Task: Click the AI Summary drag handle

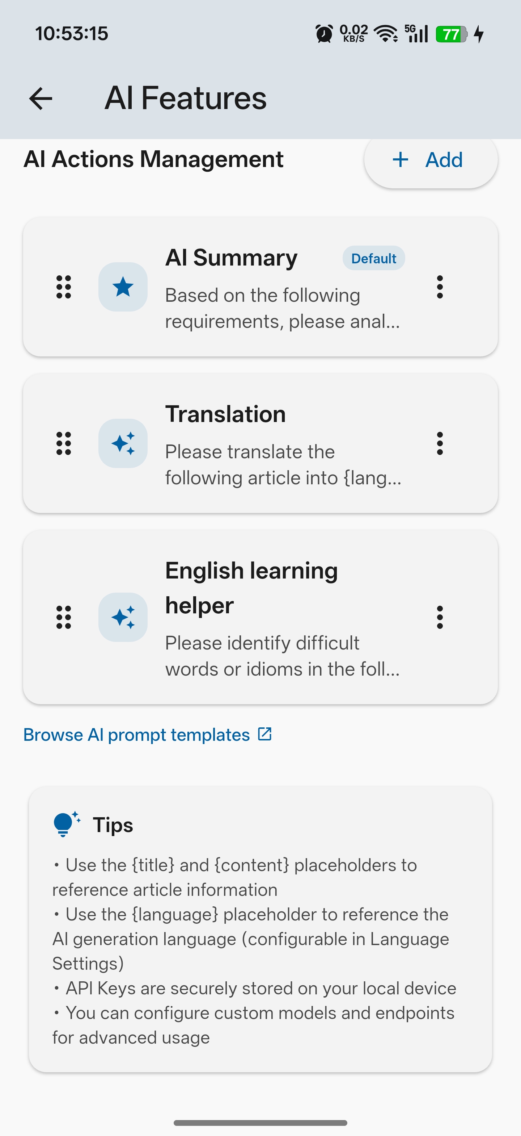Action: [64, 287]
